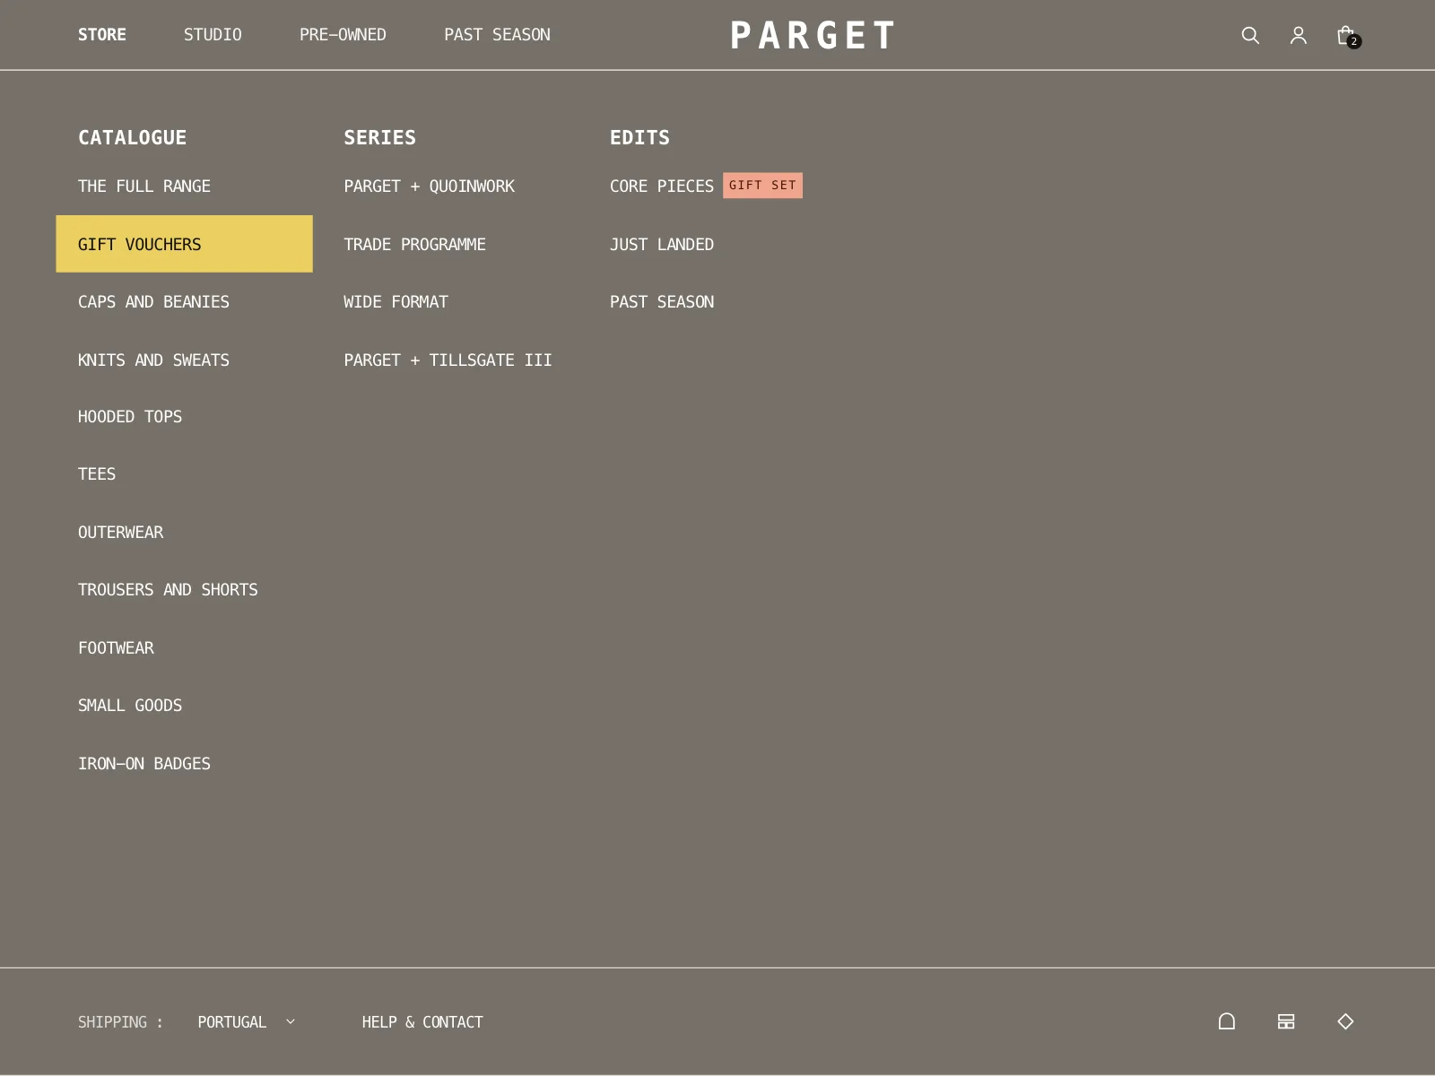
Task: Open the Pre-Owned top navigation item
Action: coord(343,35)
